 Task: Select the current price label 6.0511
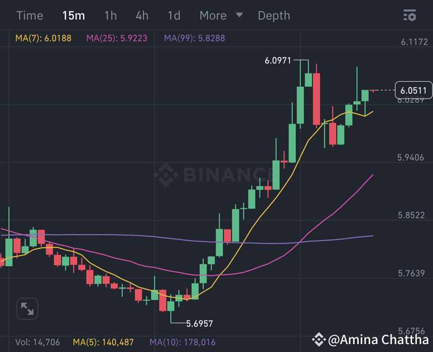click(413, 90)
